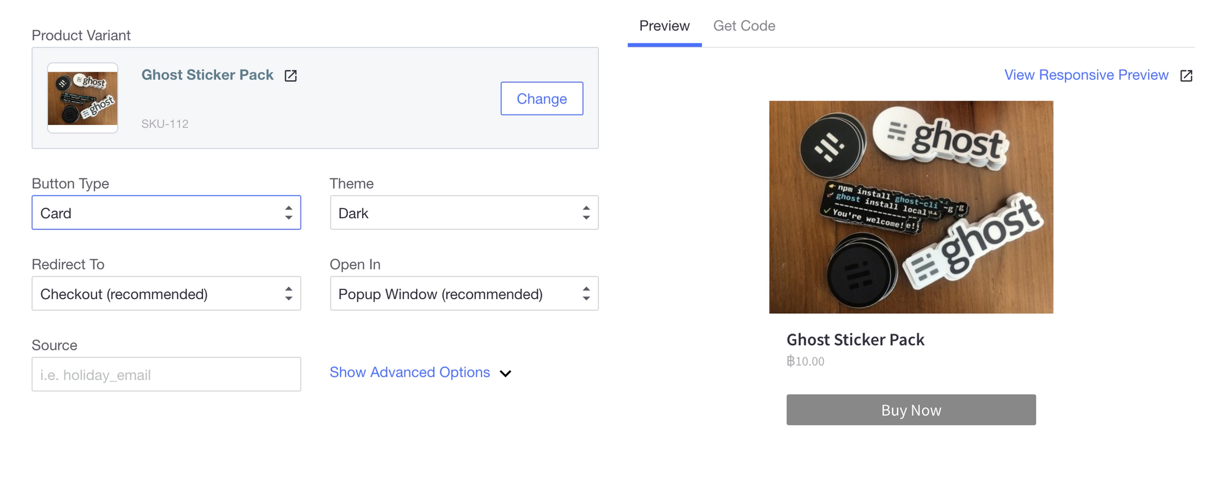Image resolution: width=1227 pixels, height=480 pixels.
Task: Open the Ghost Sticker Pack link in variant box
Action: (207, 75)
